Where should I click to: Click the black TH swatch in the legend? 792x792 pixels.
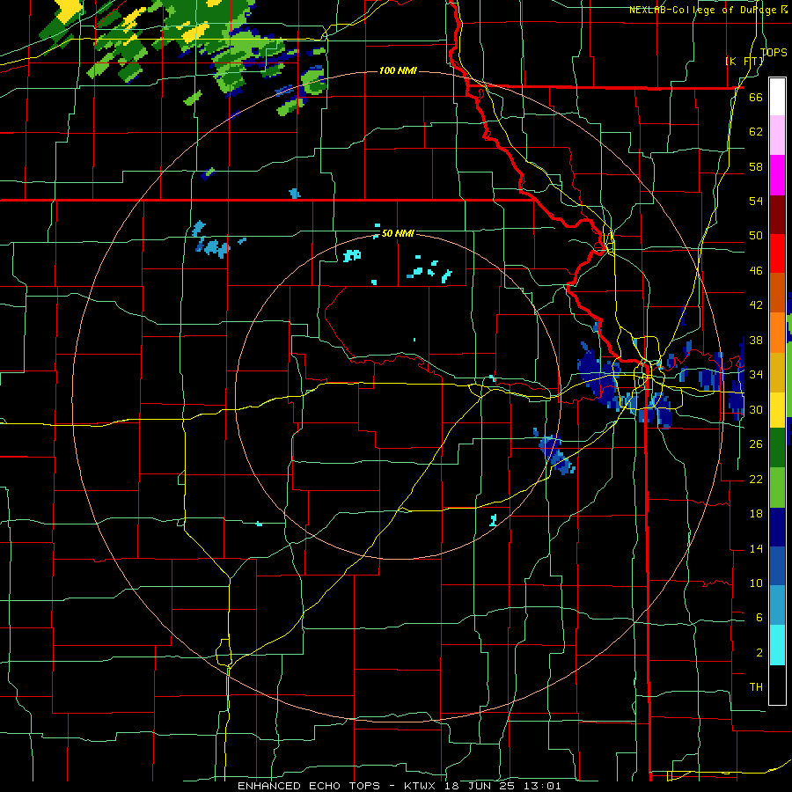[777, 685]
